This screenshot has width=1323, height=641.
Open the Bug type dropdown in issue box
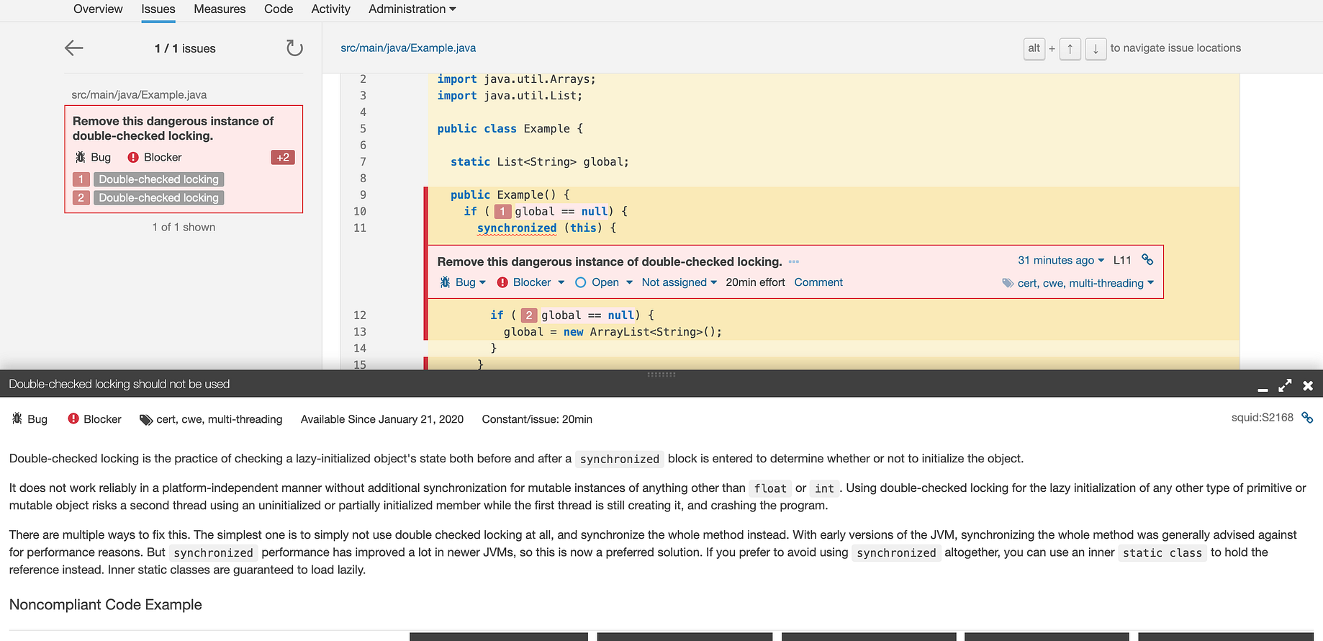tap(463, 282)
